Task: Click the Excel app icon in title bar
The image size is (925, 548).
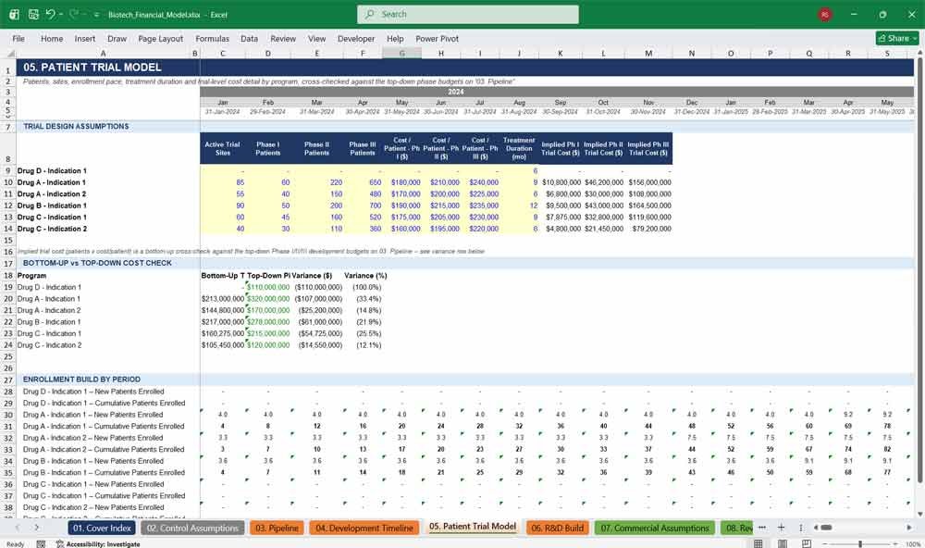Action: [14, 14]
